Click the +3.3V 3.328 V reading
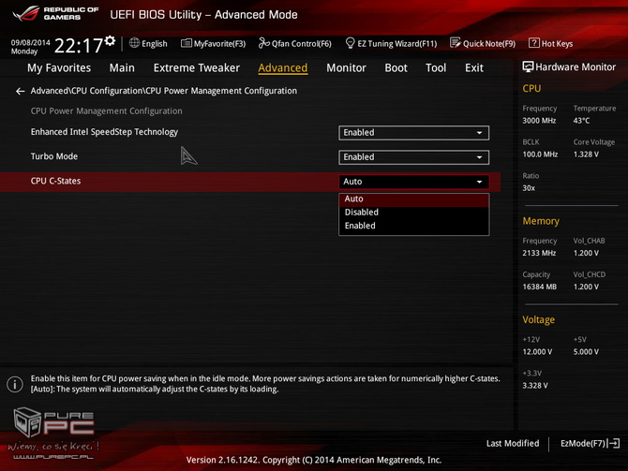This screenshot has width=628, height=471. [535, 386]
